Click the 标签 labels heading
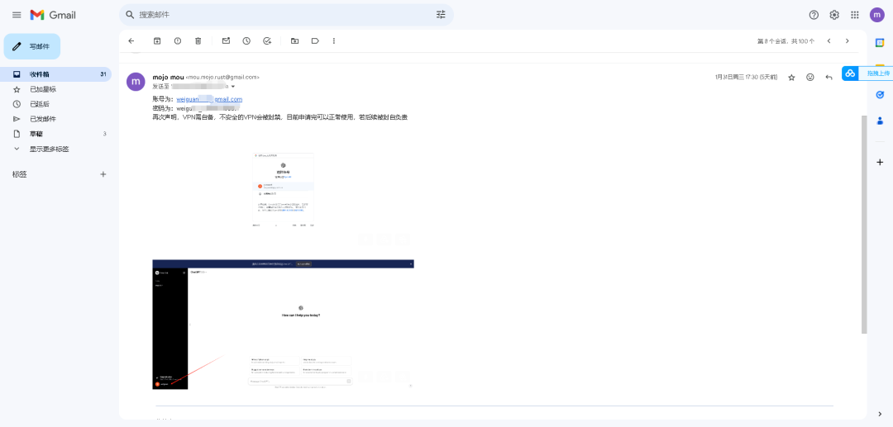 click(20, 174)
